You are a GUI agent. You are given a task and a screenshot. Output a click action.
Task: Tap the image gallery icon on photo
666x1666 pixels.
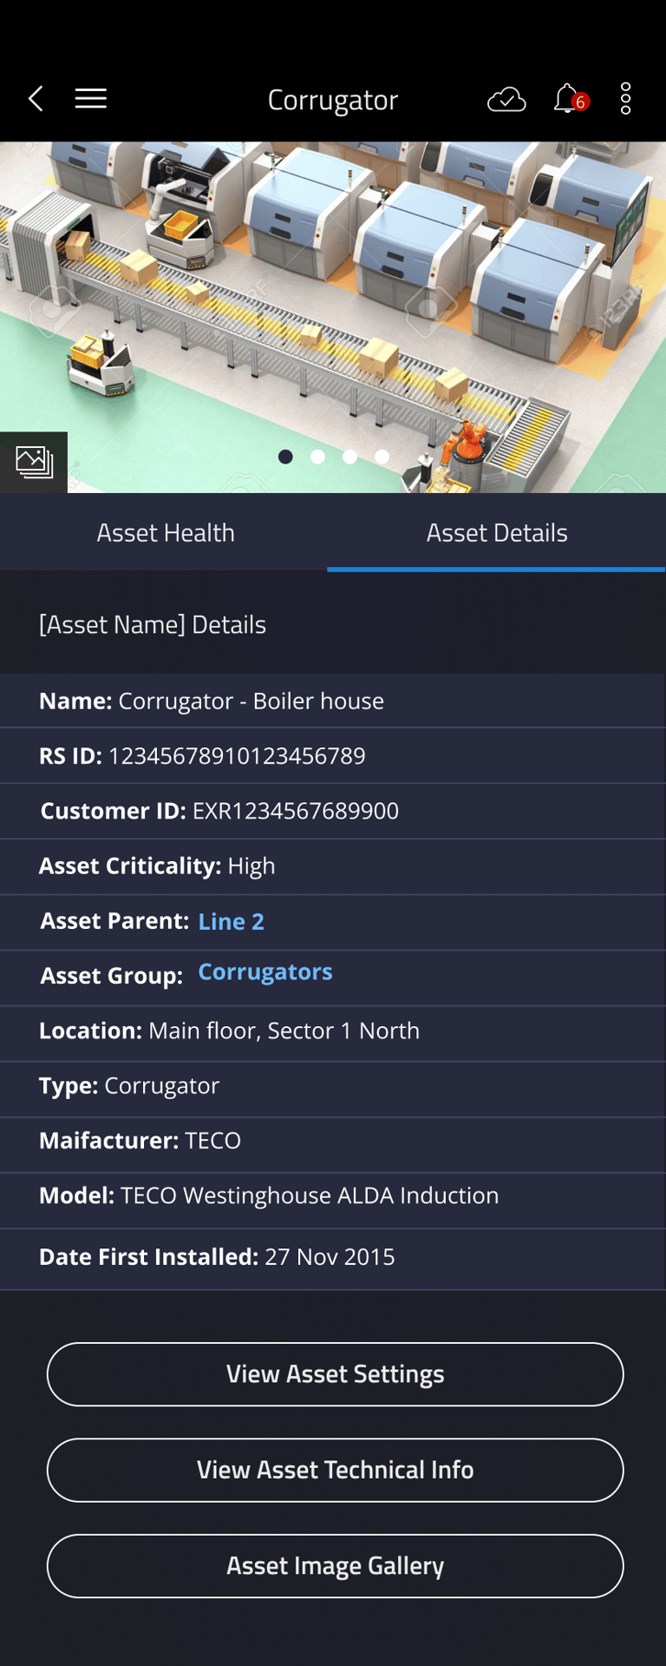pos(34,462)
